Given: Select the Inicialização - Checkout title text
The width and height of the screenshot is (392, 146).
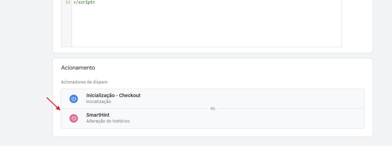Looking at the screenshot, I should 113,95.
